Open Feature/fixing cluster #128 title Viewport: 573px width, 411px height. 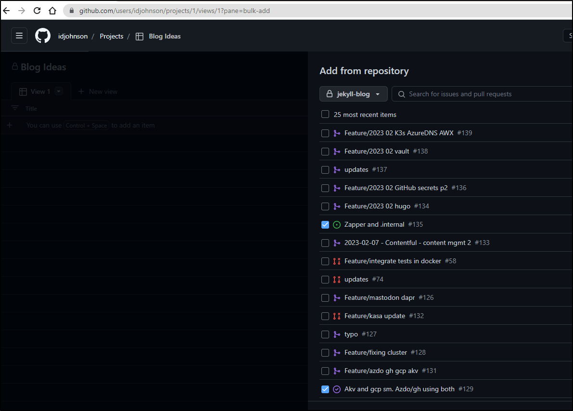click(x=375, y=352)
